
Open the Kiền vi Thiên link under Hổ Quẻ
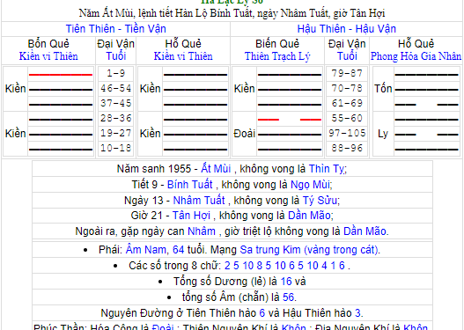pyautogui.click(x=183, y=56)
